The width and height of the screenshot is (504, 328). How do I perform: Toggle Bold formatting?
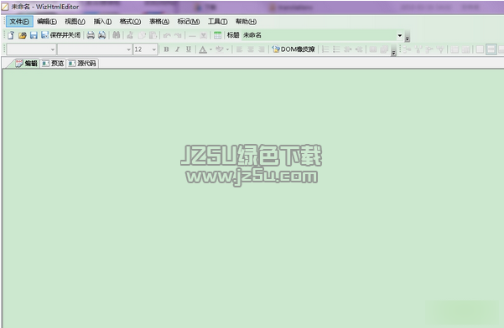point(166,49)
